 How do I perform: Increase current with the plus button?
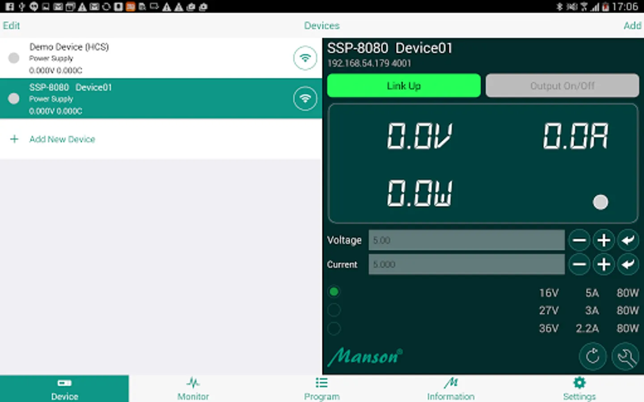click(604, 264)
